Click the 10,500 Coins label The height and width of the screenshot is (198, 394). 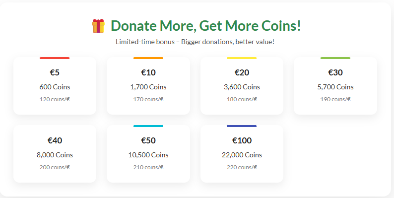pyautogui.click(x=148, y=155)
